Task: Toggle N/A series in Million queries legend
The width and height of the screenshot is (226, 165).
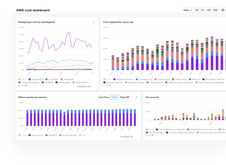Action: click(83, 135)
